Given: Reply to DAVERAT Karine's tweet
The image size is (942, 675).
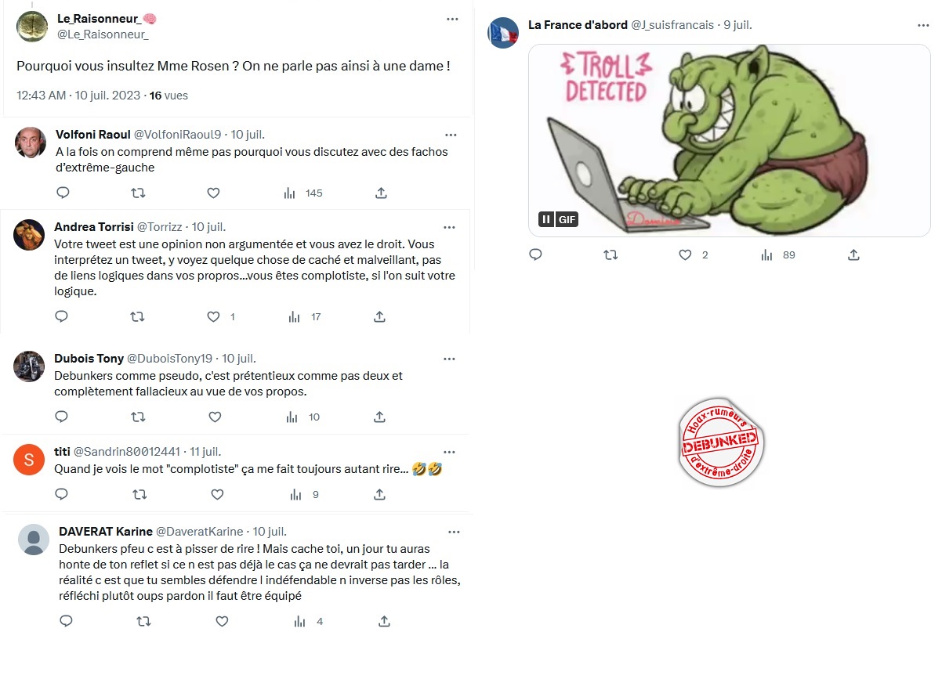Looking at the screenshot, I should coord(67,621).
